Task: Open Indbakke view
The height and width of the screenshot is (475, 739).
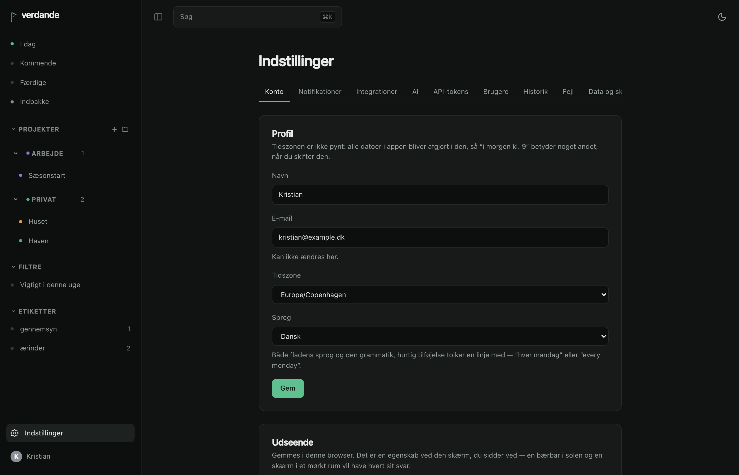Action: [70, 102]
